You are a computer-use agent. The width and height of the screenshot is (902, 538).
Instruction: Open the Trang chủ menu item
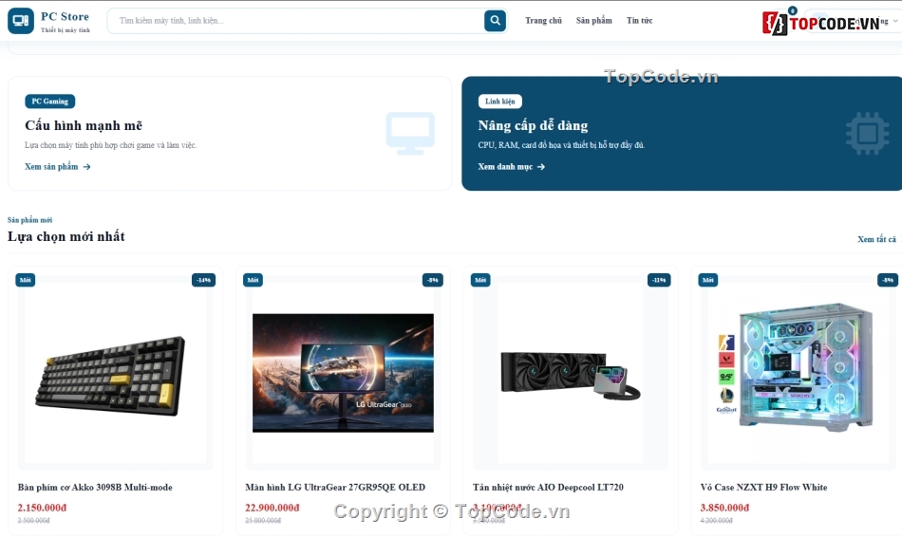click(x=544, y=21)
